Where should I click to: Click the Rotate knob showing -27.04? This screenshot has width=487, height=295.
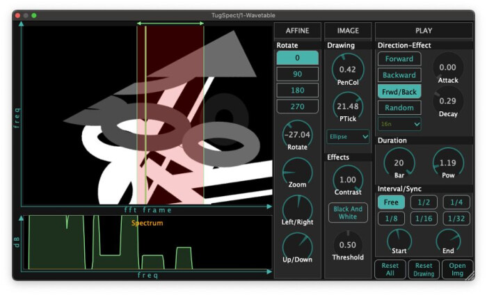click(x=297, y=134)
